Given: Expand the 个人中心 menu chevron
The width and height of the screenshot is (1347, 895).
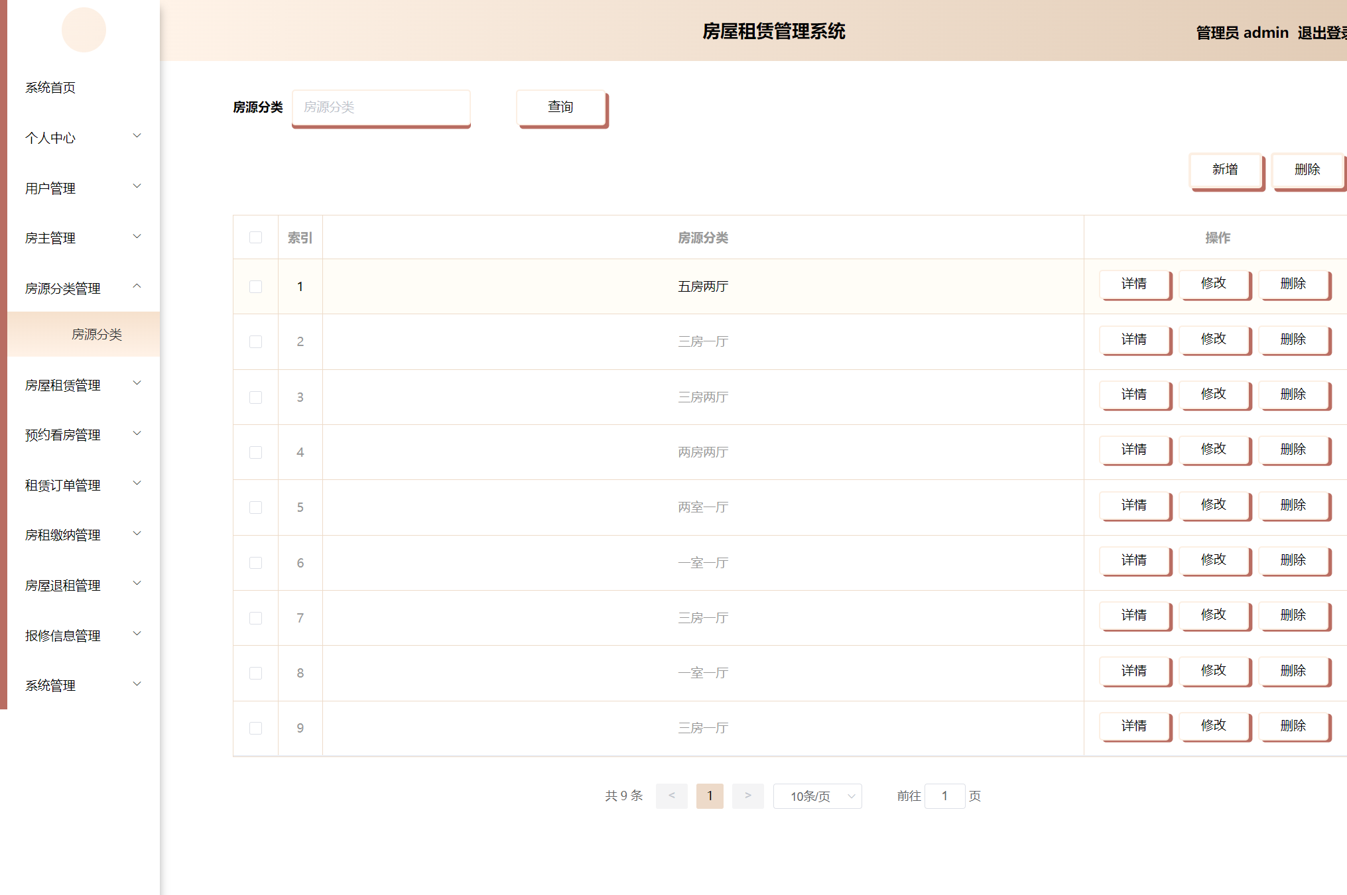Looking at the screenshot, I should click(137, 136).
